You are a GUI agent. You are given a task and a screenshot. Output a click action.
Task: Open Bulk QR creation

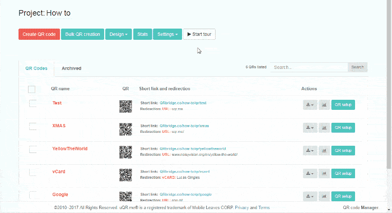tap(82, 34)
